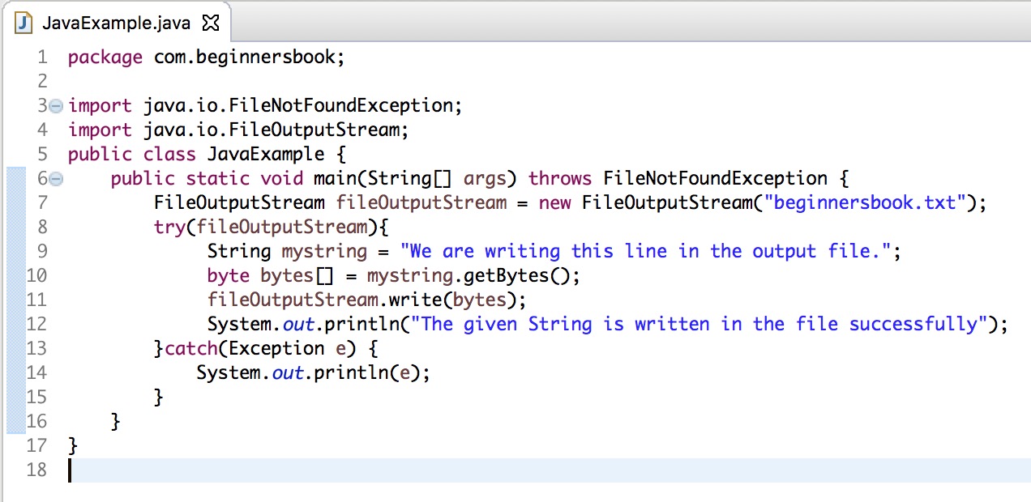Click closing brace on line 17
The height and width of the screenshot is (502, 1031).
coord(73,446)
